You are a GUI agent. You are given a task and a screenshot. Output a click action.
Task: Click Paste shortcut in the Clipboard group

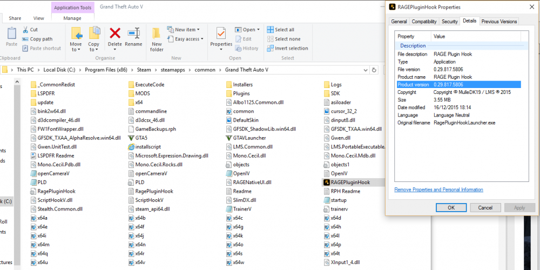point(42,48)
